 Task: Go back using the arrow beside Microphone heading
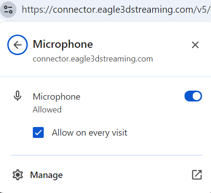[17, 45]
